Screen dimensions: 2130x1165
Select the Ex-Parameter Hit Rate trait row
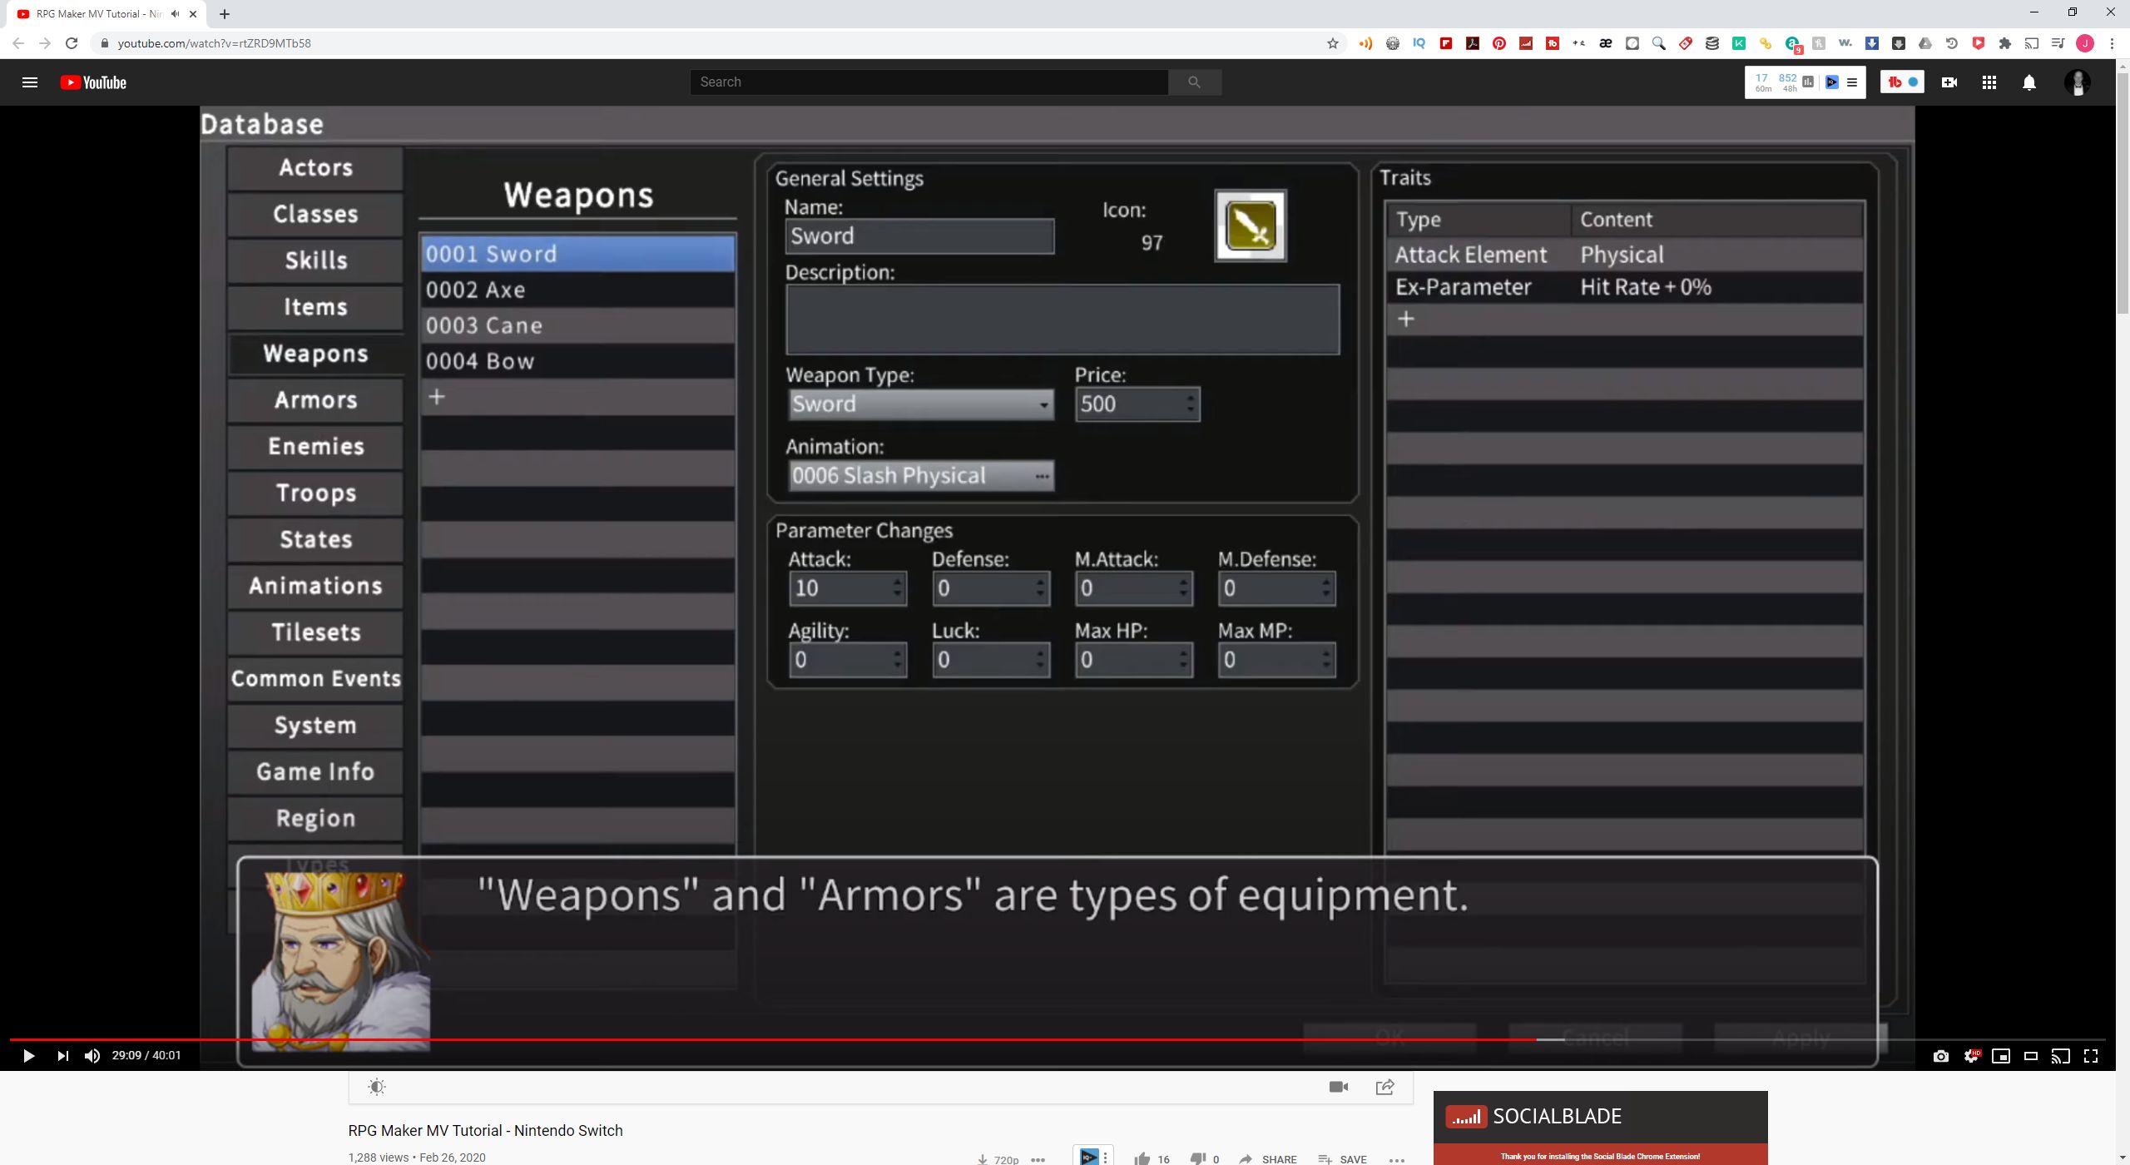coord(1624,287)
